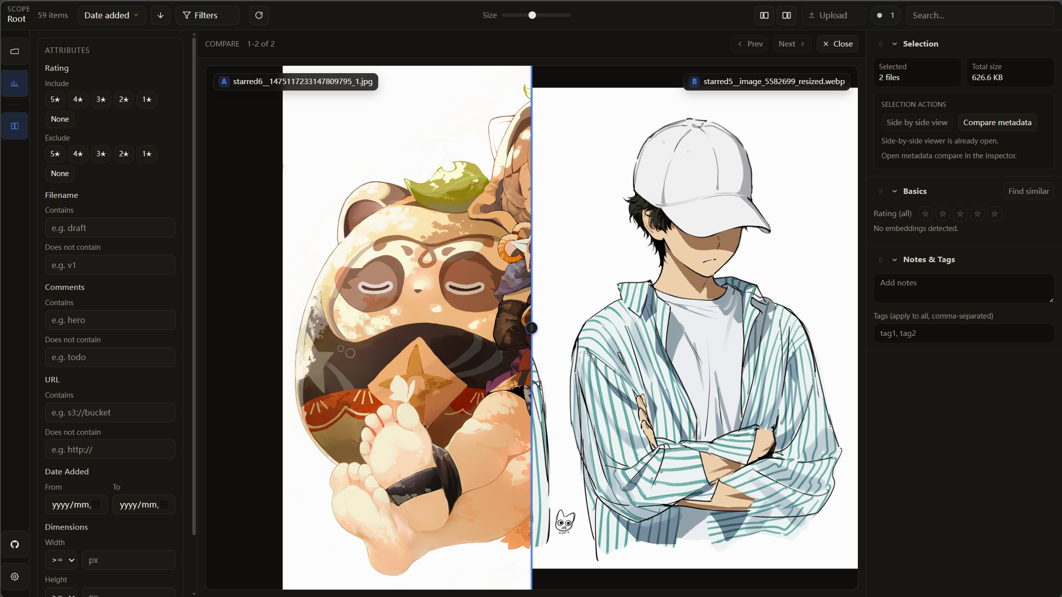Click the URL Does not contain field
Viewport: 1062px width, 597px height.
[110, 450]
